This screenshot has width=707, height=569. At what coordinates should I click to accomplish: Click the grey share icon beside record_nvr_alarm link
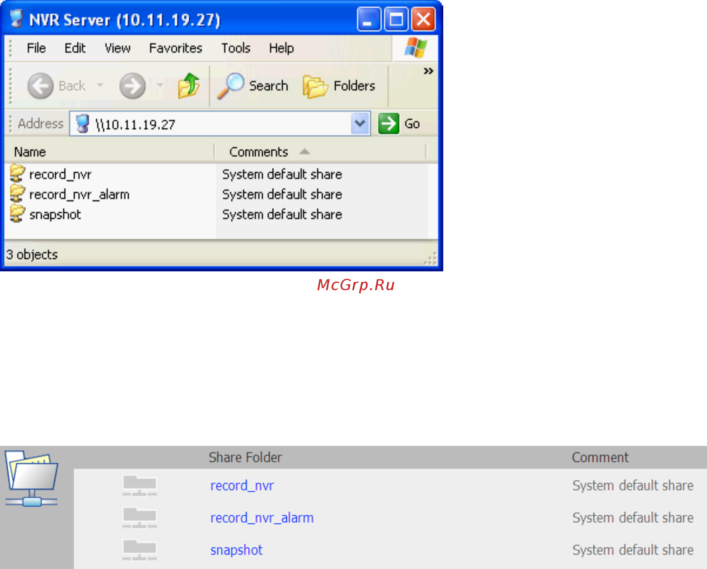pos(140,518)
